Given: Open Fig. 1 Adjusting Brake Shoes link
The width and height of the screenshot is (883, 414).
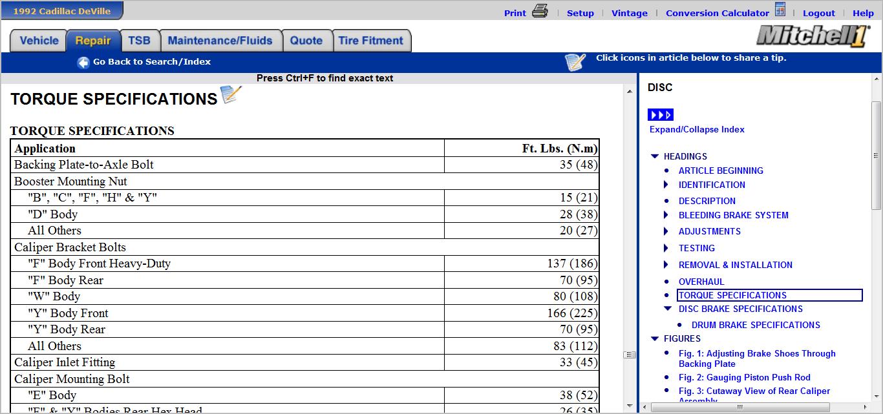Looking at the screenshot, I should (x=757, y=358).
